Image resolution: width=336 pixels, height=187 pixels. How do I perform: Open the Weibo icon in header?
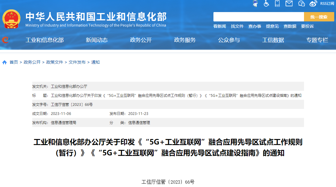(x=313, y=4)
